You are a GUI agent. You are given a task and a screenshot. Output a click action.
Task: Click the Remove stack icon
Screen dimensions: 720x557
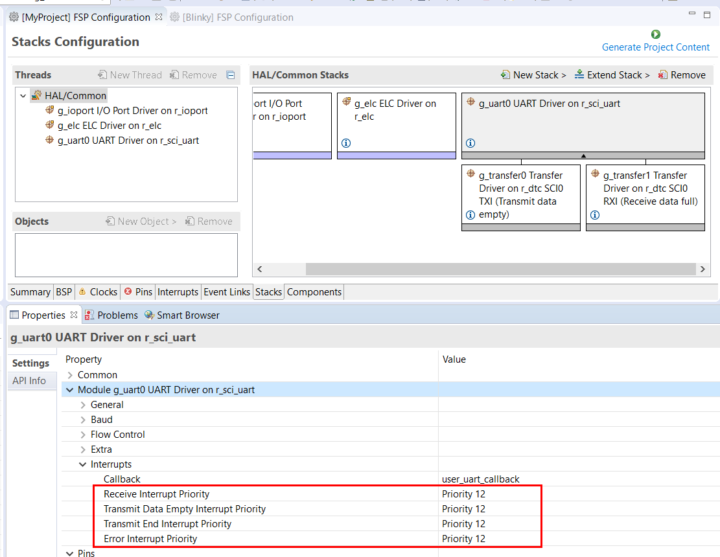(x=662, y=74)
